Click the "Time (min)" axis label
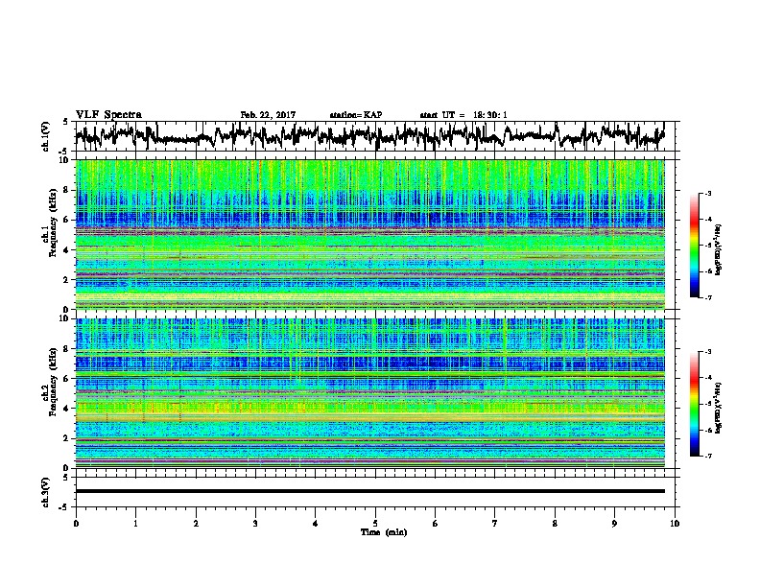The height and width of the screenshot is (587, 760). coord(384,532)
